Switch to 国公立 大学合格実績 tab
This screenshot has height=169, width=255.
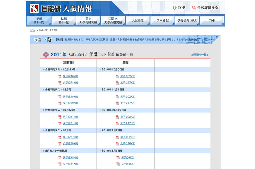tap(113, 21)
